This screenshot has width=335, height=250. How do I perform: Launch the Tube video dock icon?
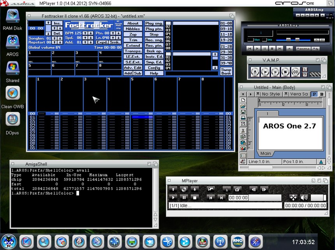202,242
